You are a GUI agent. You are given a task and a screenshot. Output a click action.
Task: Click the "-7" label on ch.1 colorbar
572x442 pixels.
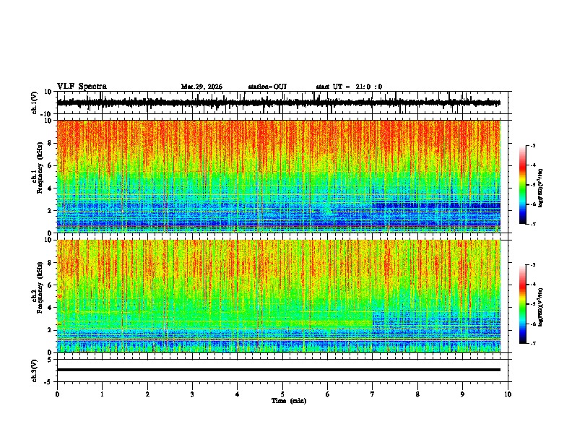[532, 224]
